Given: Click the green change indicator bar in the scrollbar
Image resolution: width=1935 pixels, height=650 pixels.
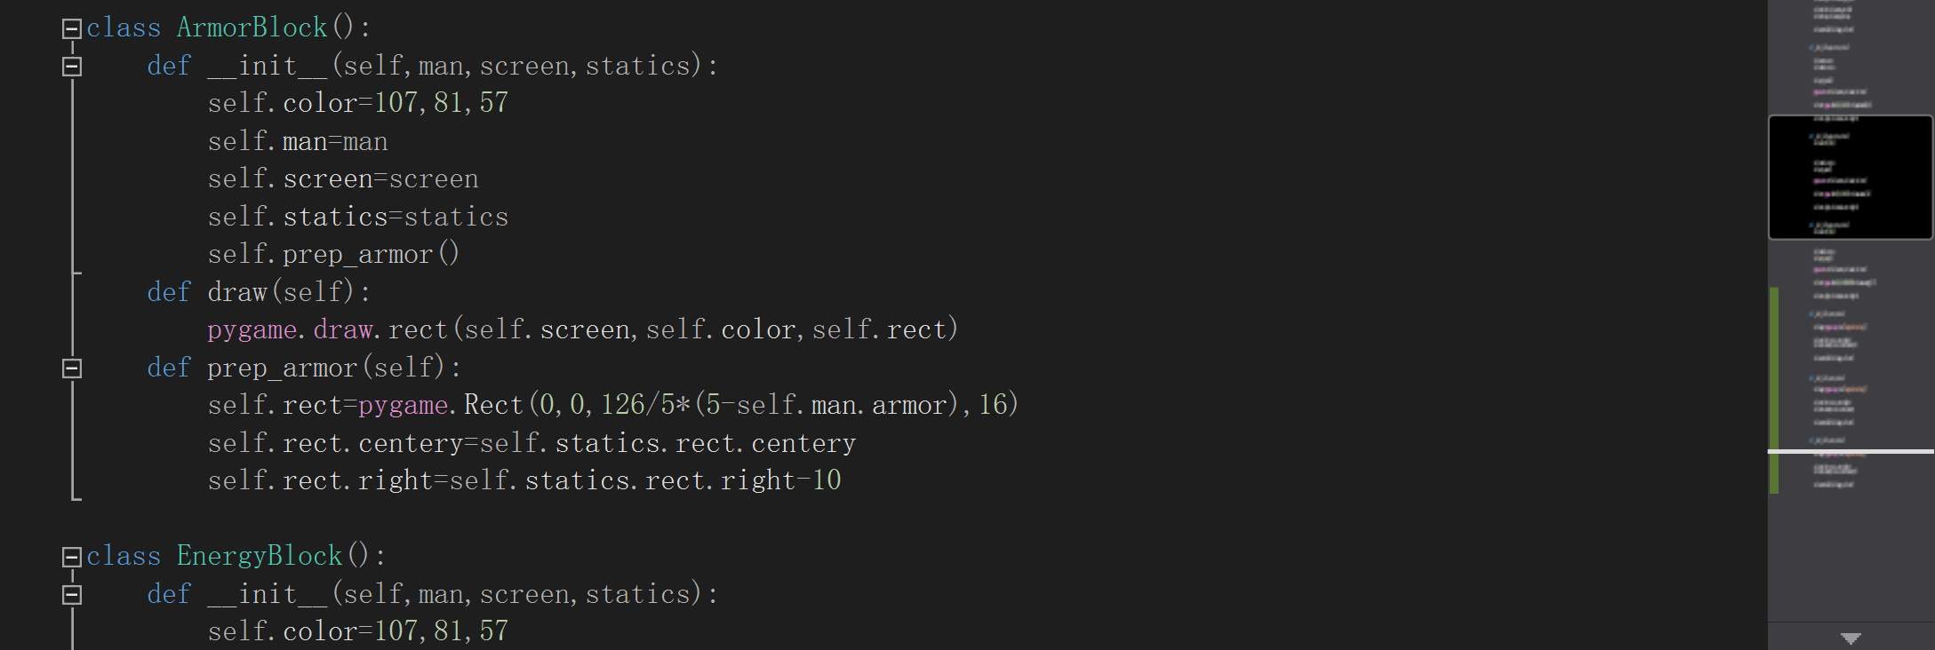Looking at the screenshot, I should coord(1774,389).
